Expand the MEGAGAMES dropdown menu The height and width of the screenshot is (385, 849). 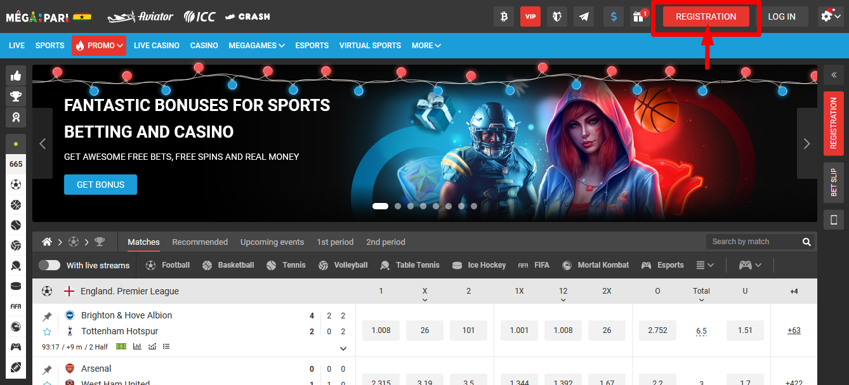click(256, 46)
